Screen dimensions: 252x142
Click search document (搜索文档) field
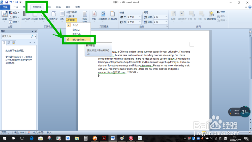[x=16, y=36]
